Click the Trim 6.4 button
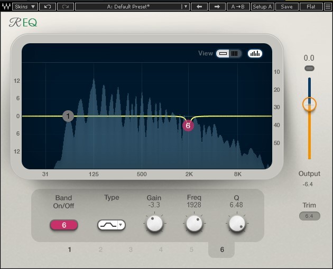The width and height of the screenshot is (333, 269). pyautogui.click(x=309, y=216)
